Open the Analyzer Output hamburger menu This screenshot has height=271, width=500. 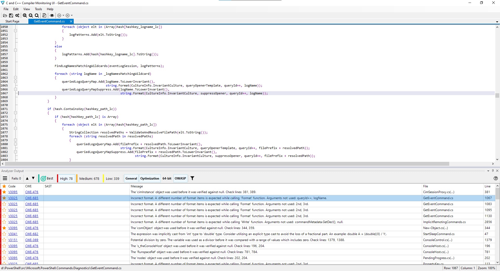pos(5,178)
